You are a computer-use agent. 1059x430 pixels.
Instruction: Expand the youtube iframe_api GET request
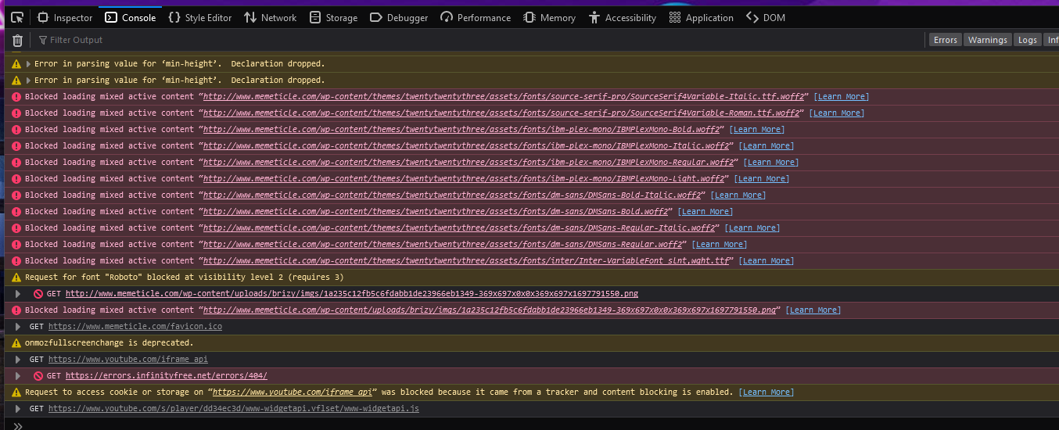point(18,359)
